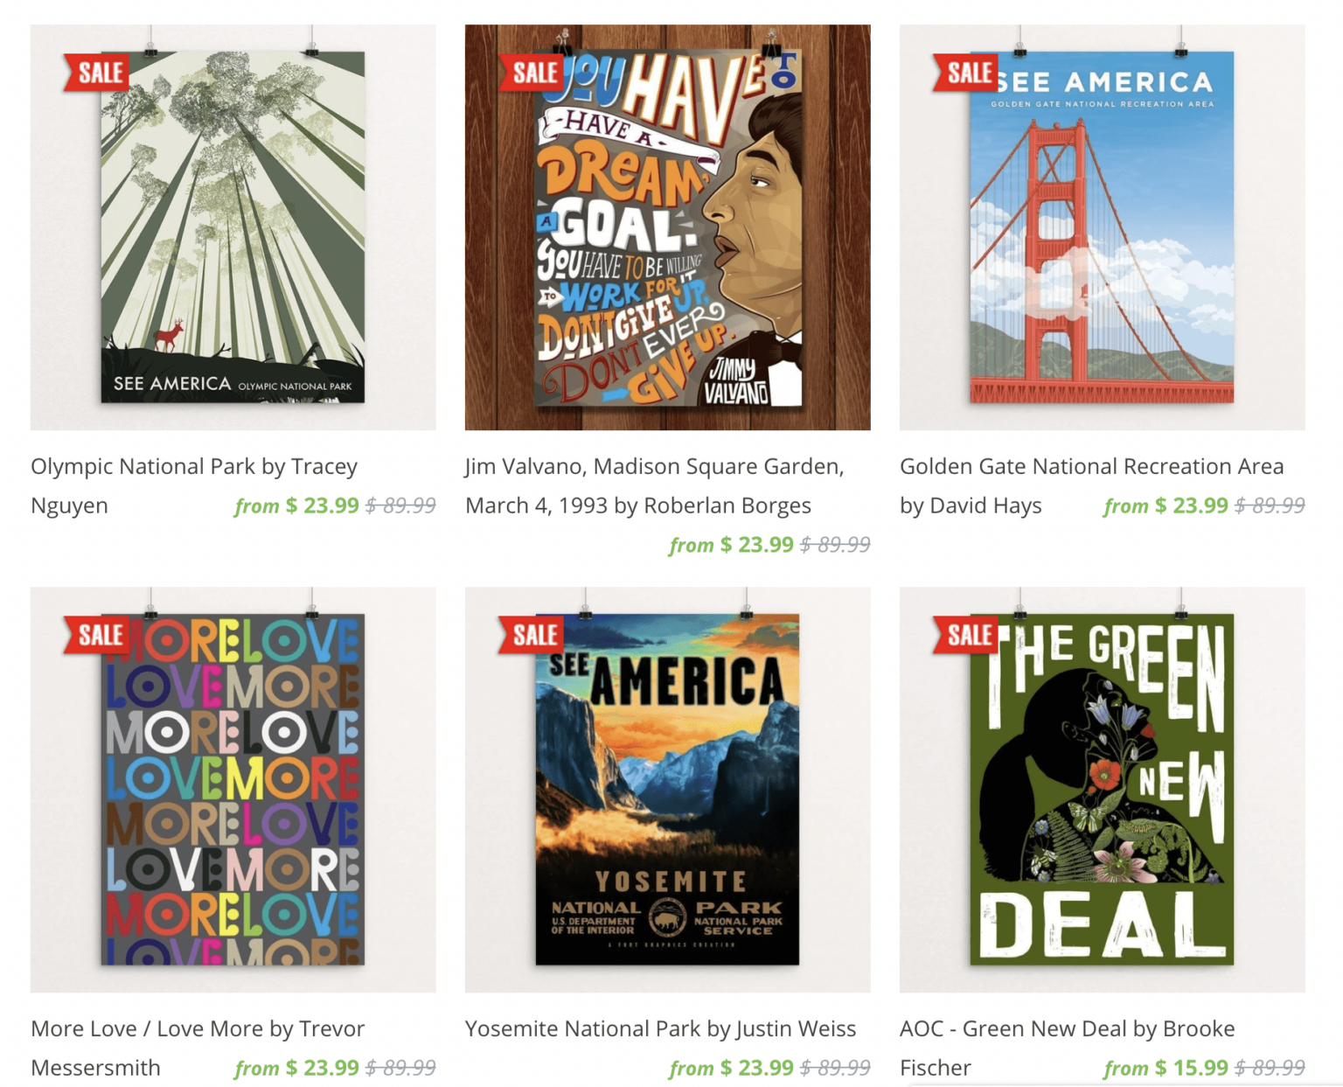The image size is (1343, 1087).
Task: Open AOC - Green New Deal title link
Action: 1068,1048
